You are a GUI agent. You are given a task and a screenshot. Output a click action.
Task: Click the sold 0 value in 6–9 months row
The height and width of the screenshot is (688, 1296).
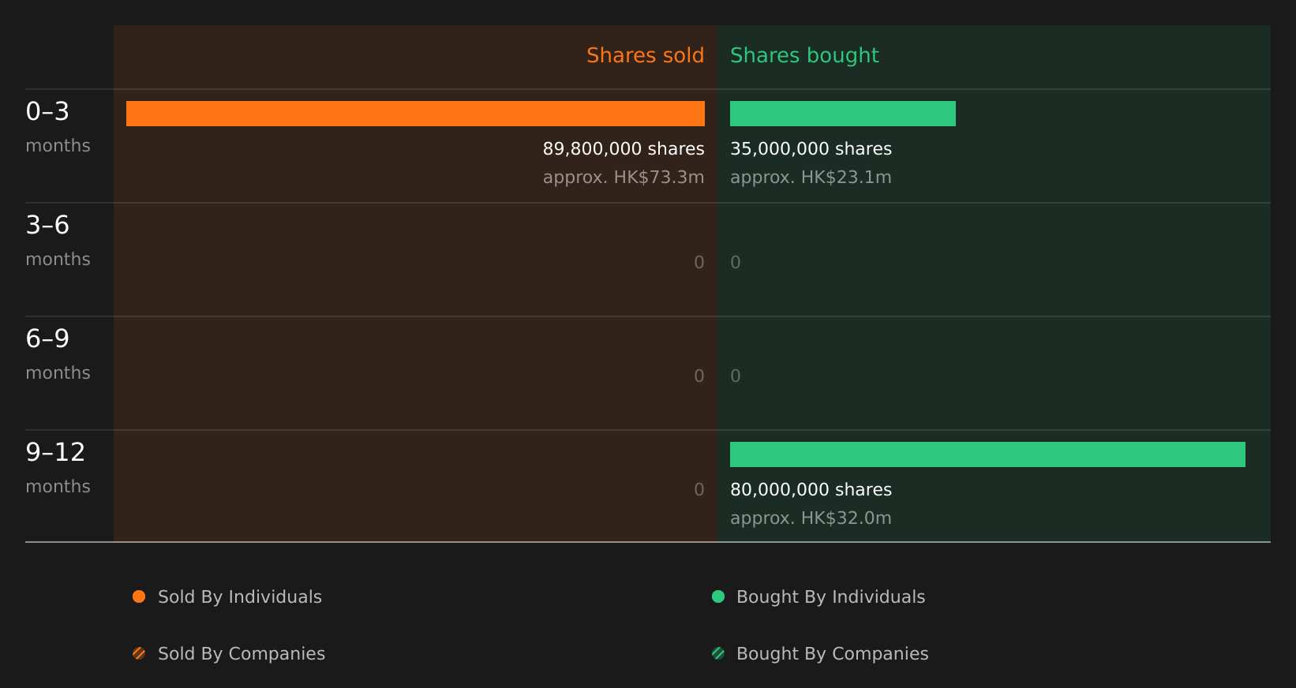click(x=699, y=376)
